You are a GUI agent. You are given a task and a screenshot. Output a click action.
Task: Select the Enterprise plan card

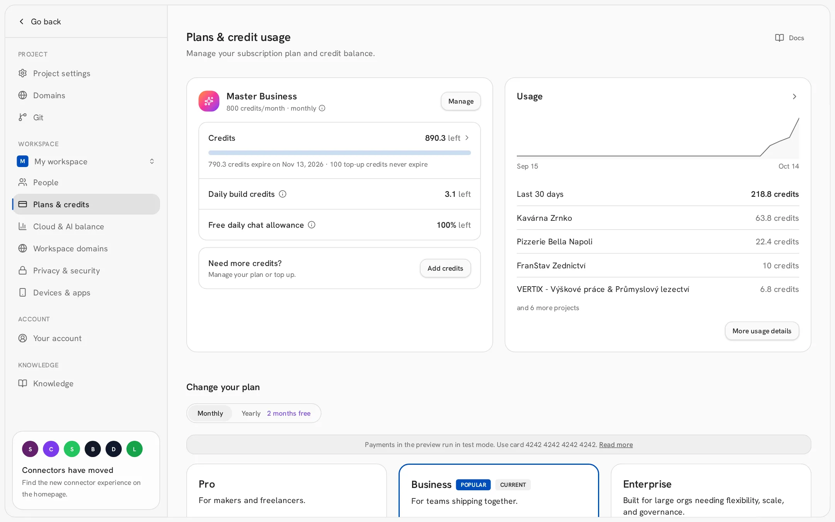[711, 490]
